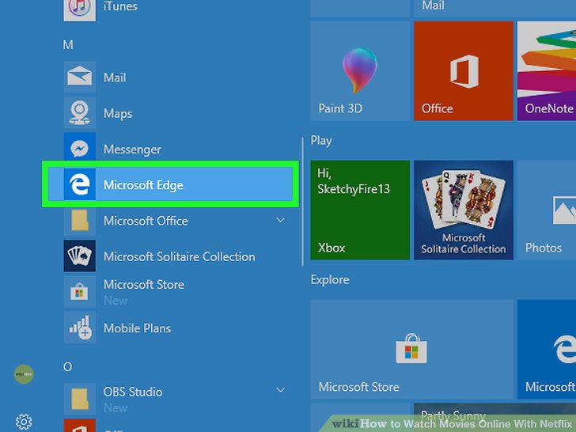Click the user account avatar

point(24,374)
